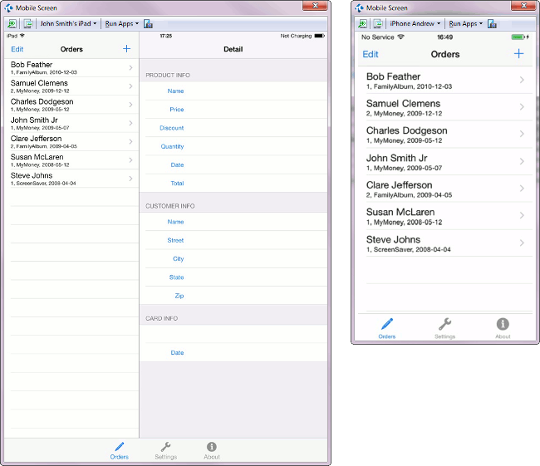This screenshot has width=540, height=466.
Task: Open Orders tab pencil icon on iPad
Action: click(x=119, y=451)
